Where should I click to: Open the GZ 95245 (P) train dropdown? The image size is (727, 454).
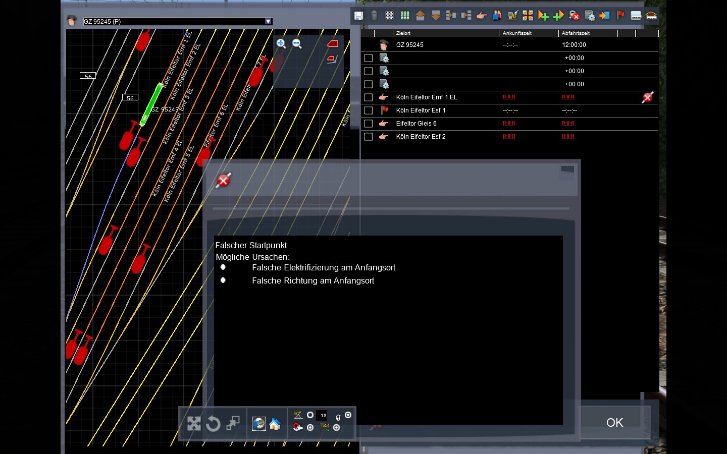268,21
